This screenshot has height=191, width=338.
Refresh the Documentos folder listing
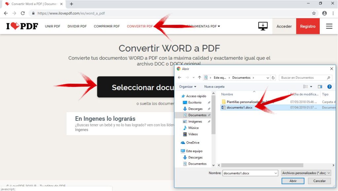273,78
